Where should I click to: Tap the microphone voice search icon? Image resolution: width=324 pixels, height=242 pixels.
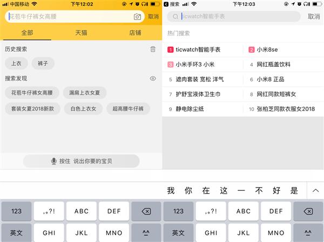coord(53,161)
